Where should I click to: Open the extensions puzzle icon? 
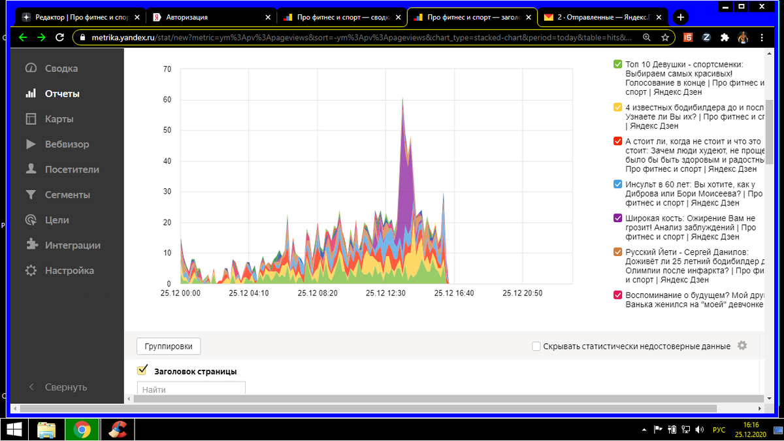click(725, 38)
